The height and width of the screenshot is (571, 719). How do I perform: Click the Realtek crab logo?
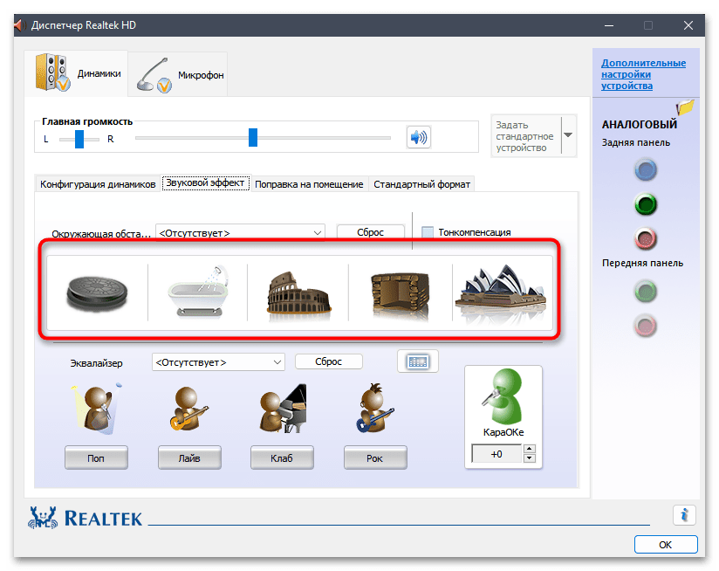pyautogui.click(x=43, y=518)
